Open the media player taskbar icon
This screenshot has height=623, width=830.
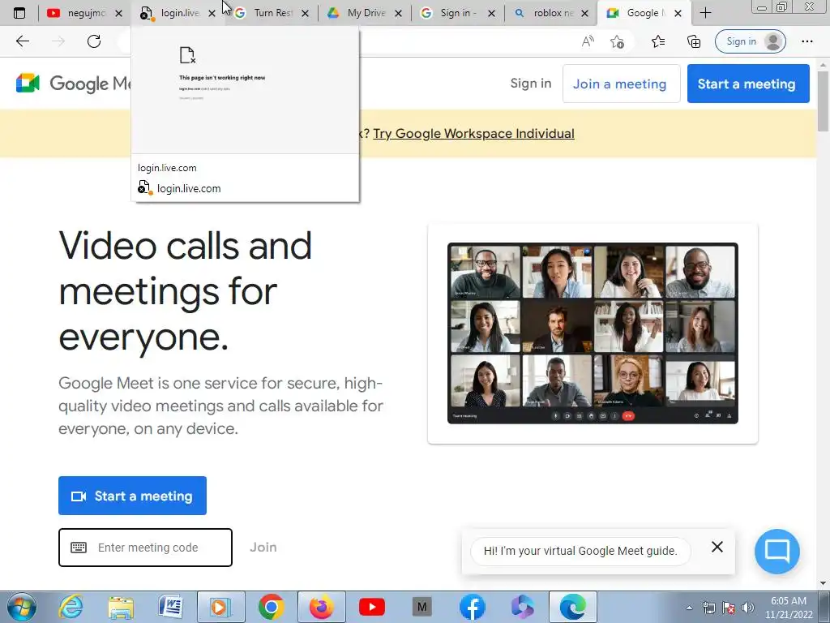[220, 607]
